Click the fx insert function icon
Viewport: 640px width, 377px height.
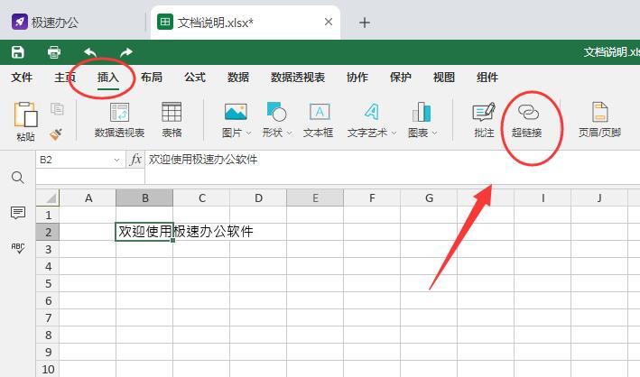click(135, 160)
